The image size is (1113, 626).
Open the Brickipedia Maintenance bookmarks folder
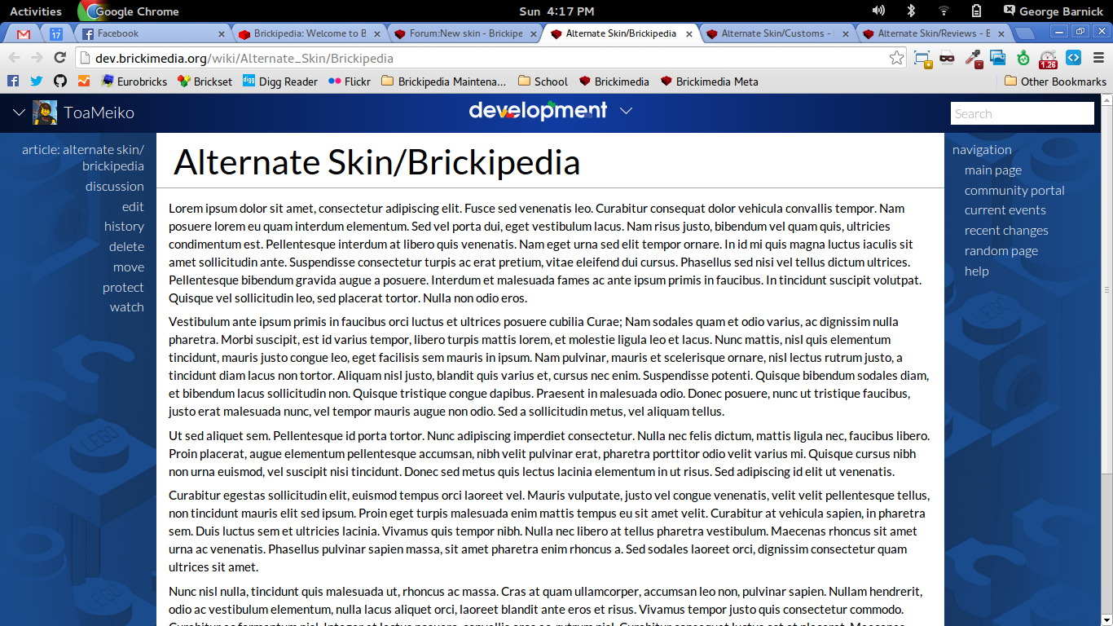443,82
